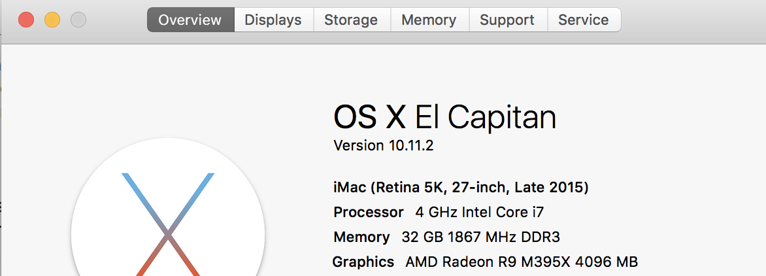Click the bold Graphics label
Image resolution: width=766 pixels, height=276 pixels.
point(363,262)
